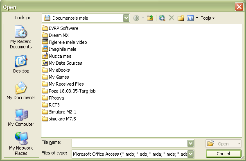
Task: Click the Simulare M2.1 folder icon
Action: tap(45, 112)
